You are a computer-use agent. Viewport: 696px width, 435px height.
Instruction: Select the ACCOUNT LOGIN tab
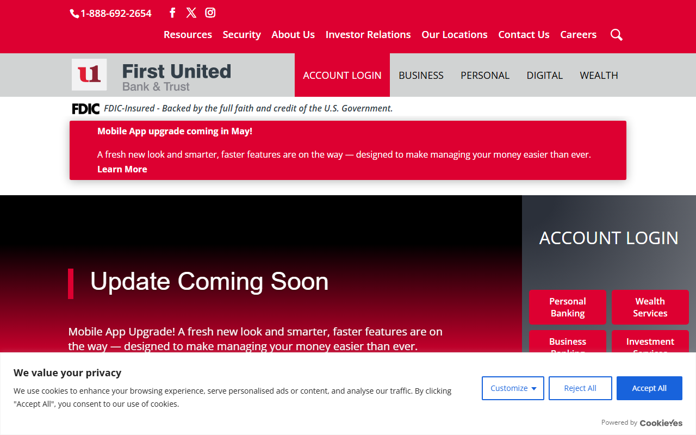coord(342,75)
